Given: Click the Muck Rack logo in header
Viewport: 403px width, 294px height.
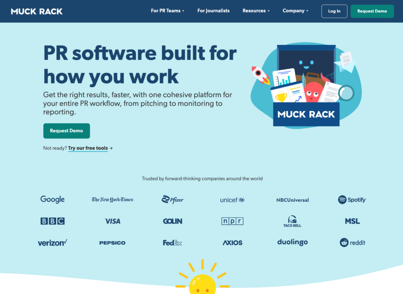Looking at the screenshot, I should (x=37, y=11).
